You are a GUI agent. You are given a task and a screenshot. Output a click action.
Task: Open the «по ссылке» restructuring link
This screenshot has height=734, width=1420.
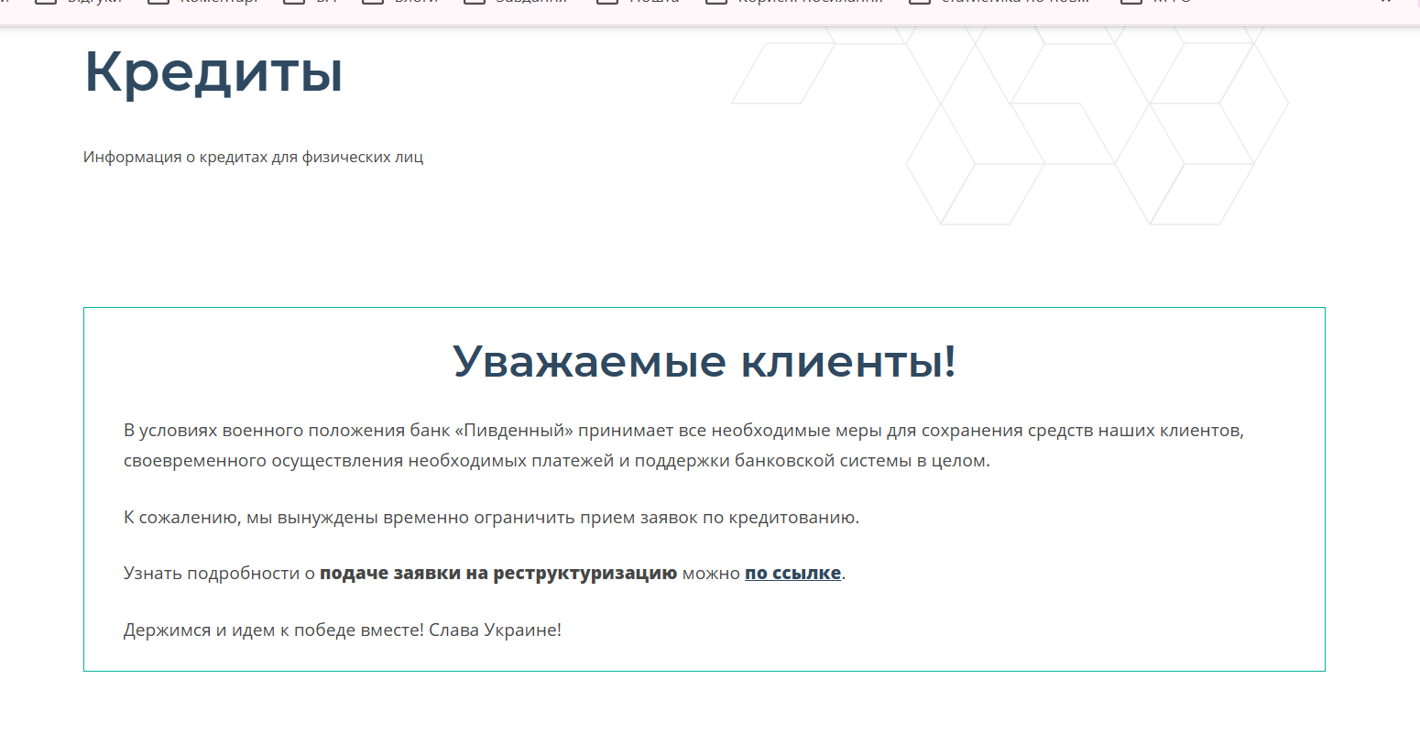tap(792, 574)
